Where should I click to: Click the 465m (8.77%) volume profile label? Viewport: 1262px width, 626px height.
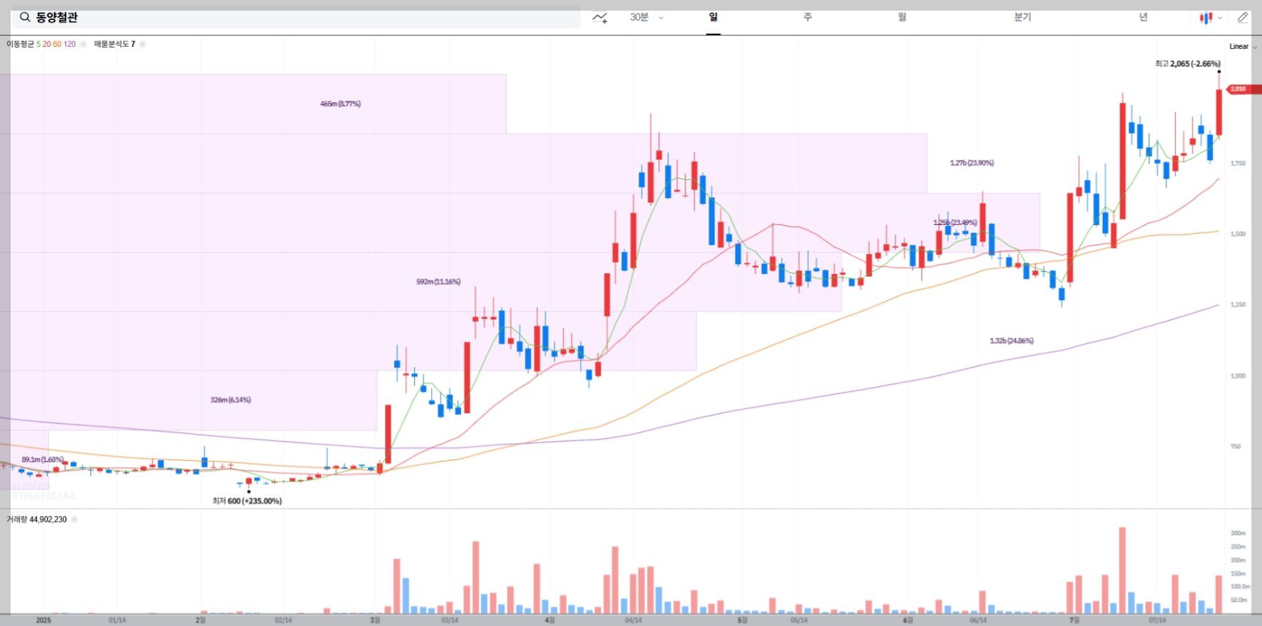[340, 104]
